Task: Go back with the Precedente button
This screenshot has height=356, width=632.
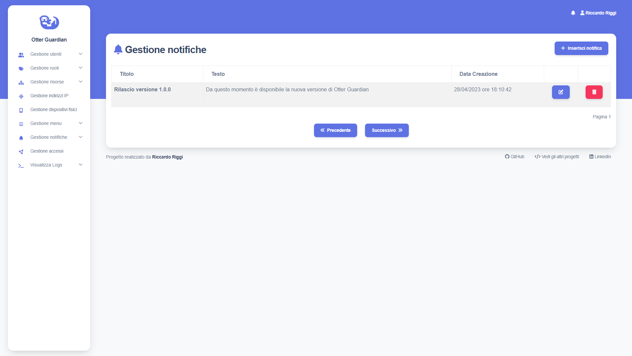Action: point(335,130)
